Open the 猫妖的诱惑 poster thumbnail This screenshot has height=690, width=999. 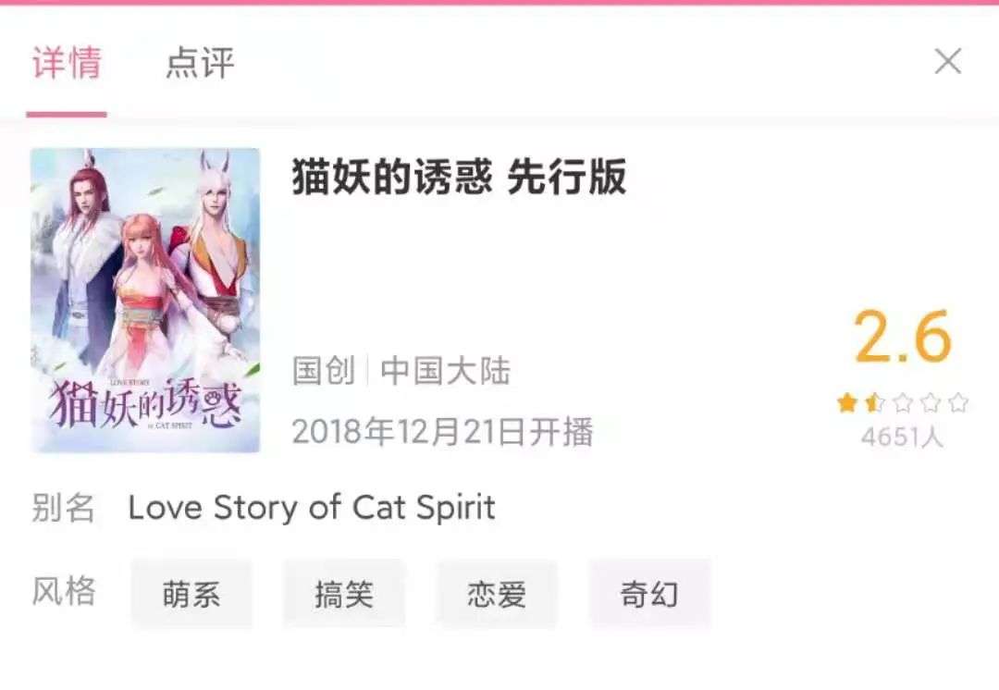click(x=145, y=300)
